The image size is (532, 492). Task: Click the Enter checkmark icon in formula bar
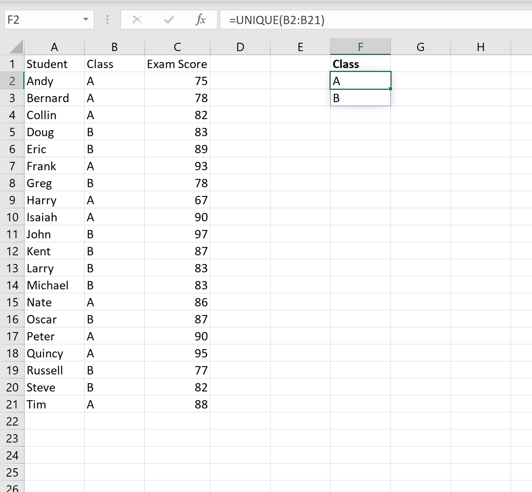(x=169, y=20)
